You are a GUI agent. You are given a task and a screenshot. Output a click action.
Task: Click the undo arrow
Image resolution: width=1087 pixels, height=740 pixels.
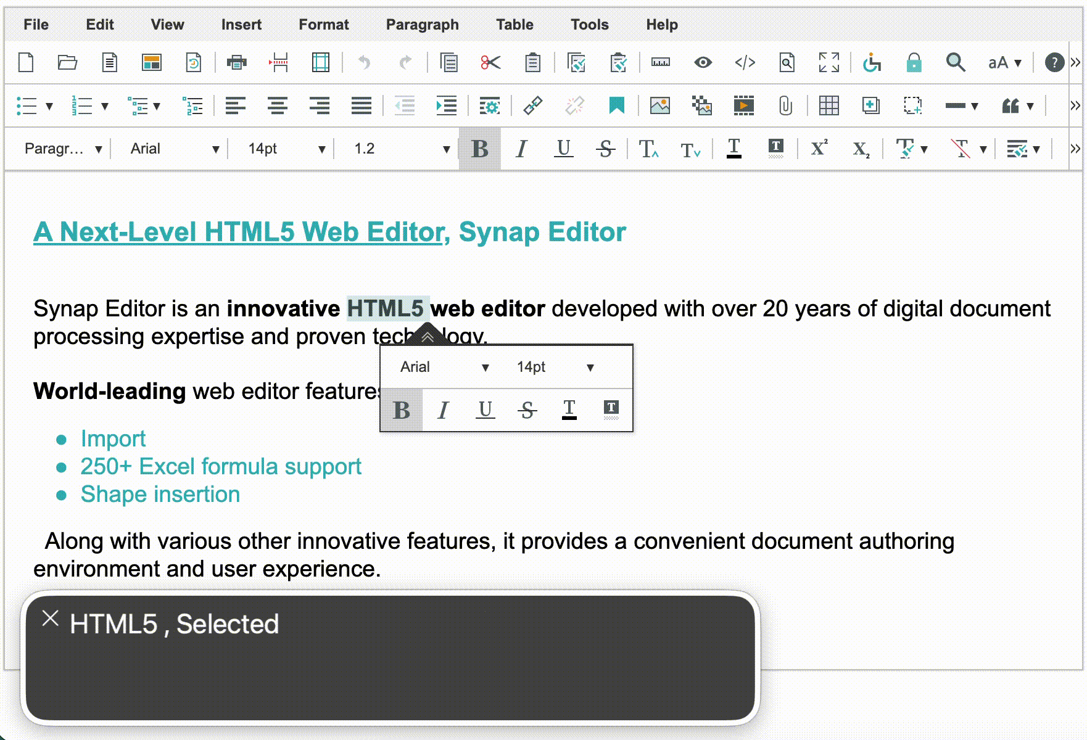[364, 62]
